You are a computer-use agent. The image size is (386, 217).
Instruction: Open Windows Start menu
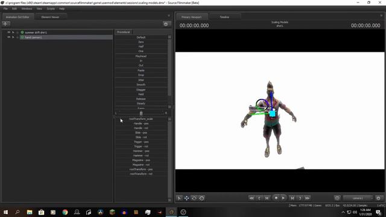coord(5,212)
